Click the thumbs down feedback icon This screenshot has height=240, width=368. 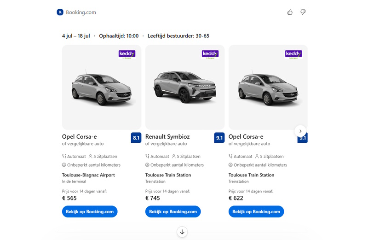pos(303,12)
